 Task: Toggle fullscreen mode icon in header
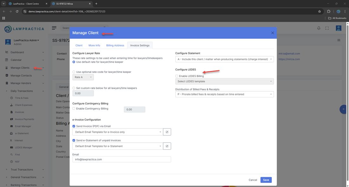[x=327, y=28]
